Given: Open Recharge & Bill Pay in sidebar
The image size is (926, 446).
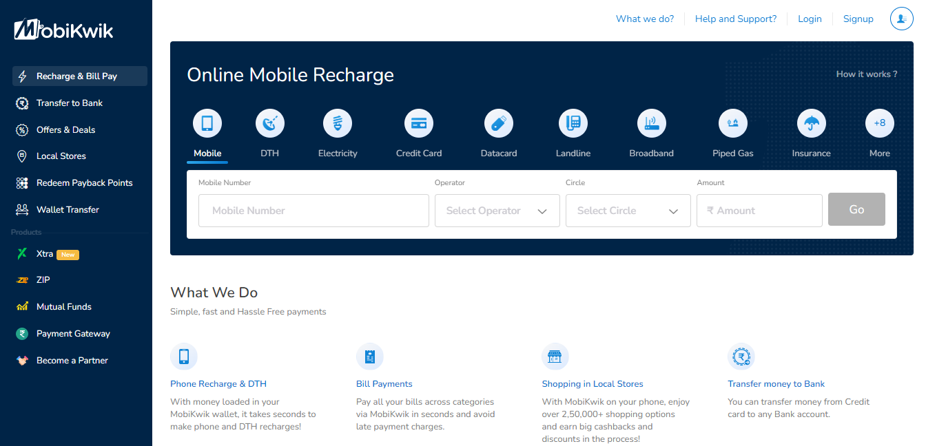Looking at the screenshot, I should point(80,76).
